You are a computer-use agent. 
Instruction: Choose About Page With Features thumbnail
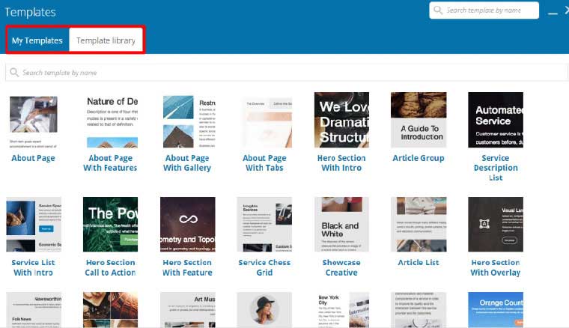point(111,120)
